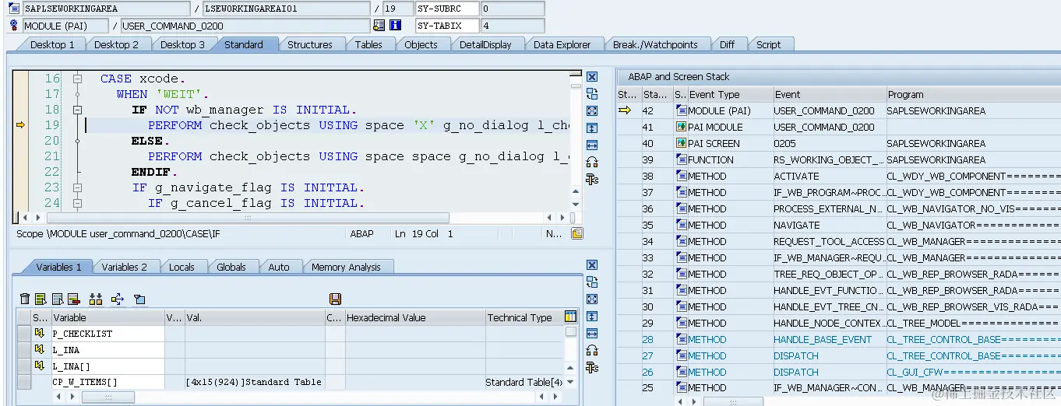Click into the SY-SUBRC value field
This screenshot has height=406, width=1061.
pos(513,9)
